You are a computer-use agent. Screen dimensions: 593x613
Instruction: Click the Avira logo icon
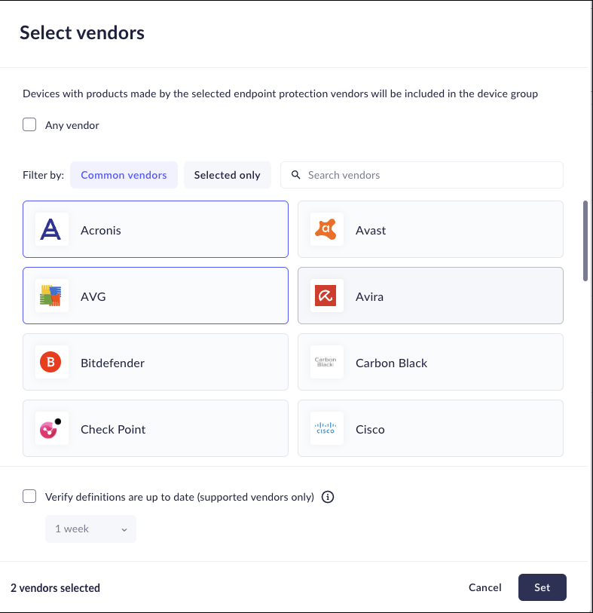point(327,296)
